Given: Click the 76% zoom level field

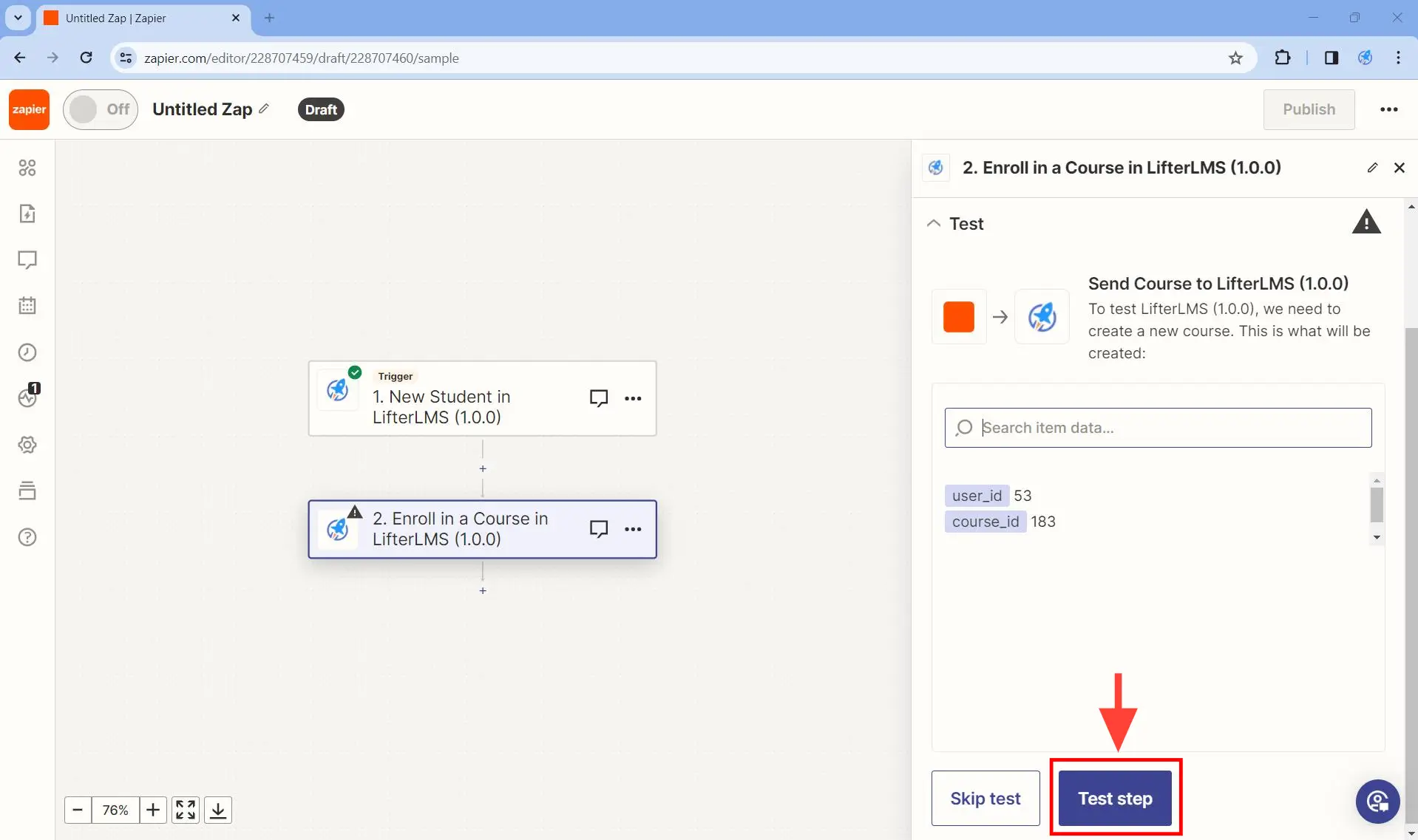Looking at the screenshot, I should click(x=115, y=810).
